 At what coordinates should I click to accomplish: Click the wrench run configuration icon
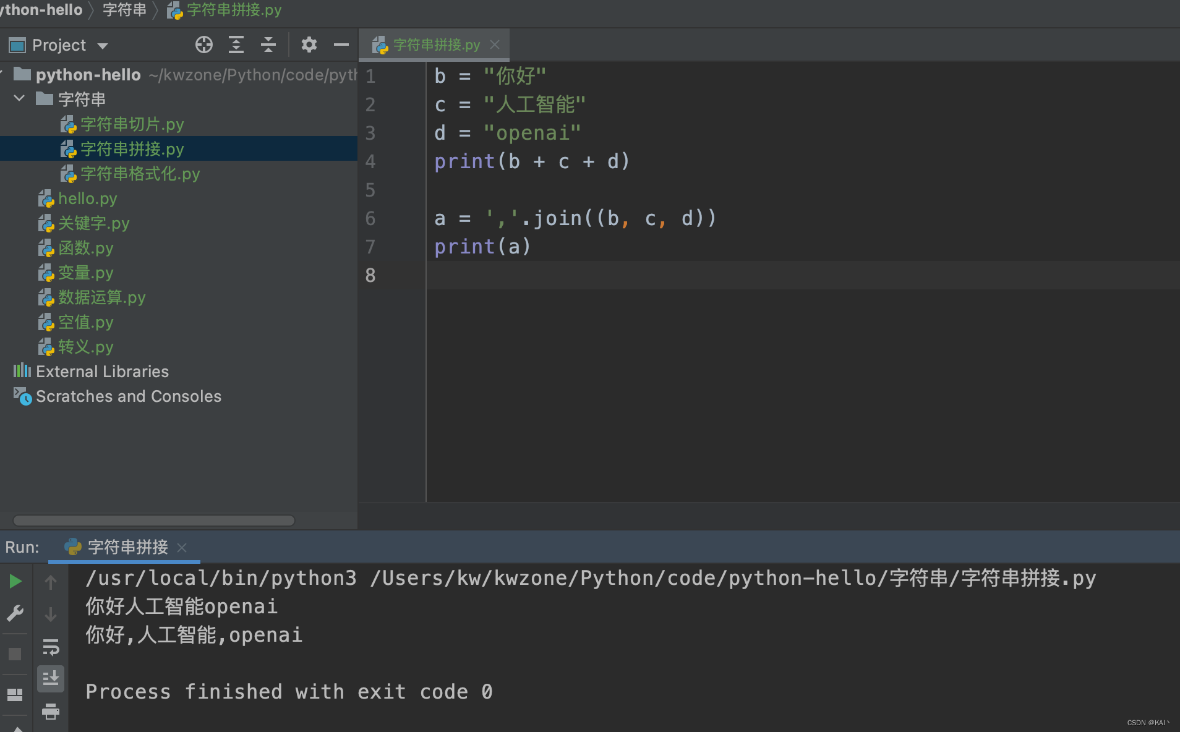coord(15,613)
